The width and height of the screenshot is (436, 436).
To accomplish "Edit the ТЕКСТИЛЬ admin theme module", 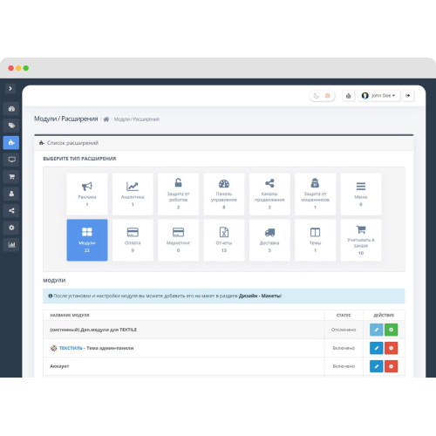I will pyautogui.click(x=376, y=348).
